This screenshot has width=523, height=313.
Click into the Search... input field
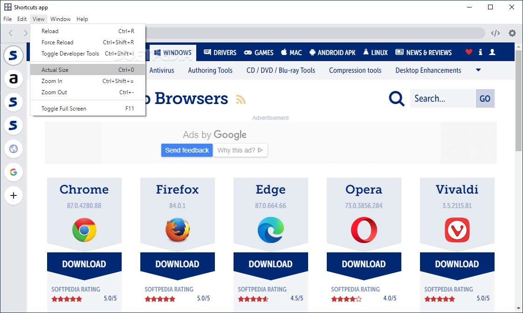point(443,98)
